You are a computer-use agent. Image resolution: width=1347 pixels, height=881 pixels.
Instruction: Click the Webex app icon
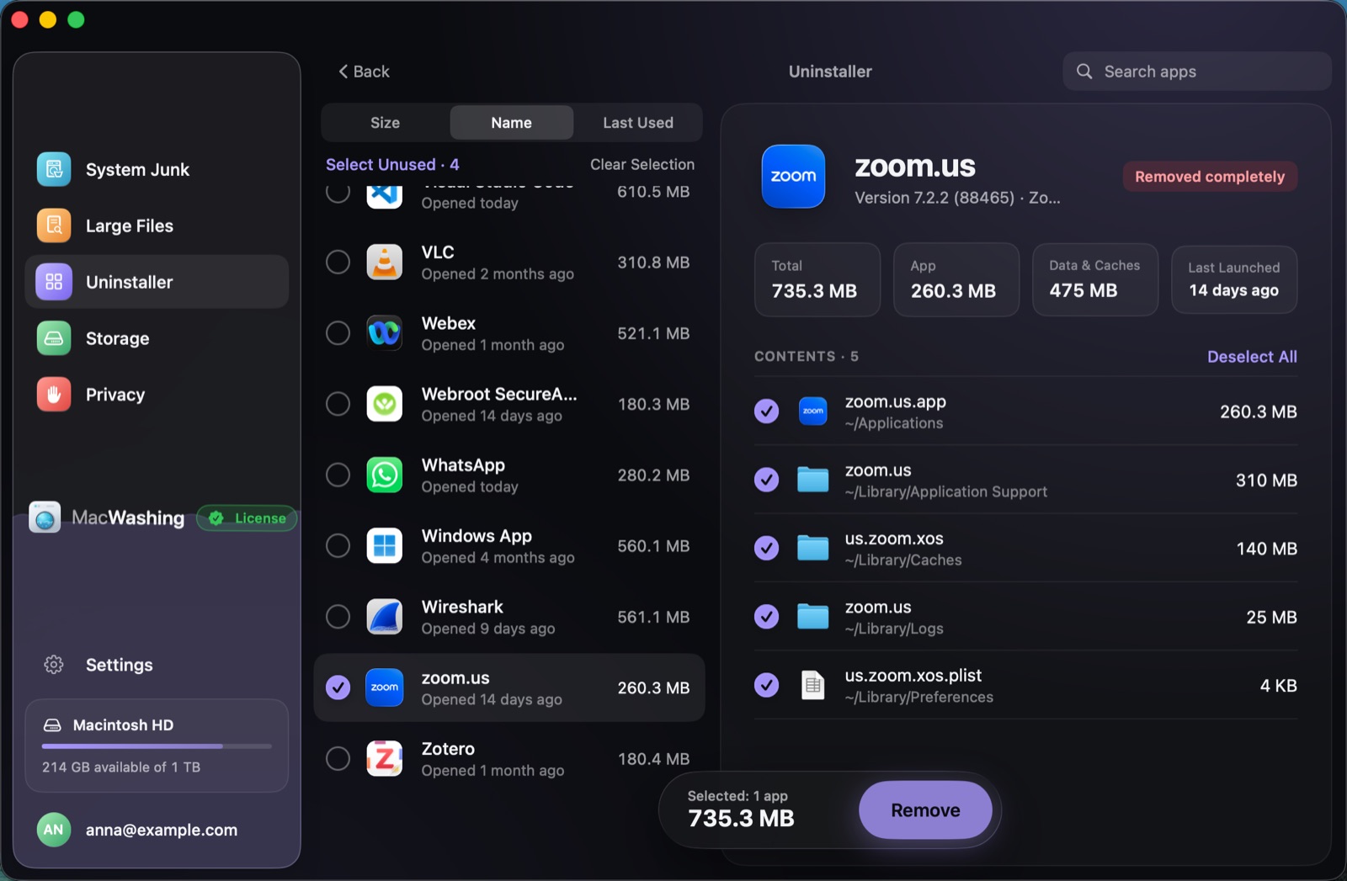[385, 333]
